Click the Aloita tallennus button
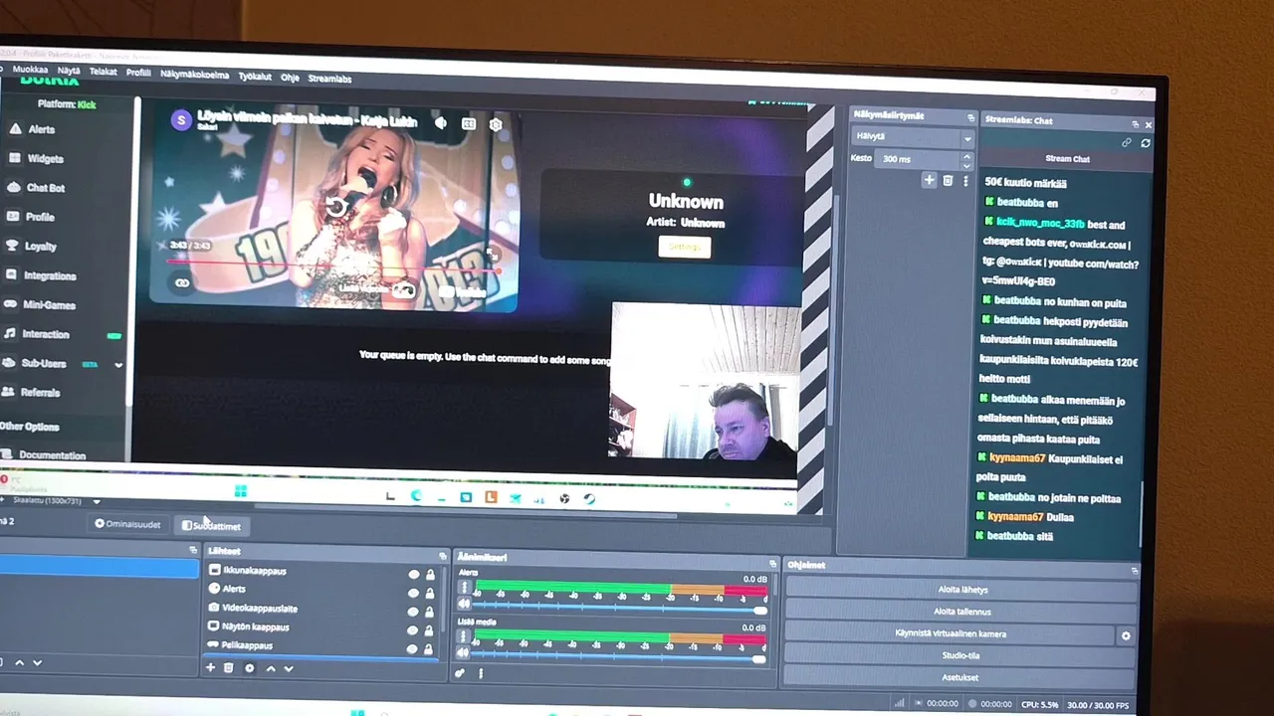The image size is (1274, 716). (961, 612)
